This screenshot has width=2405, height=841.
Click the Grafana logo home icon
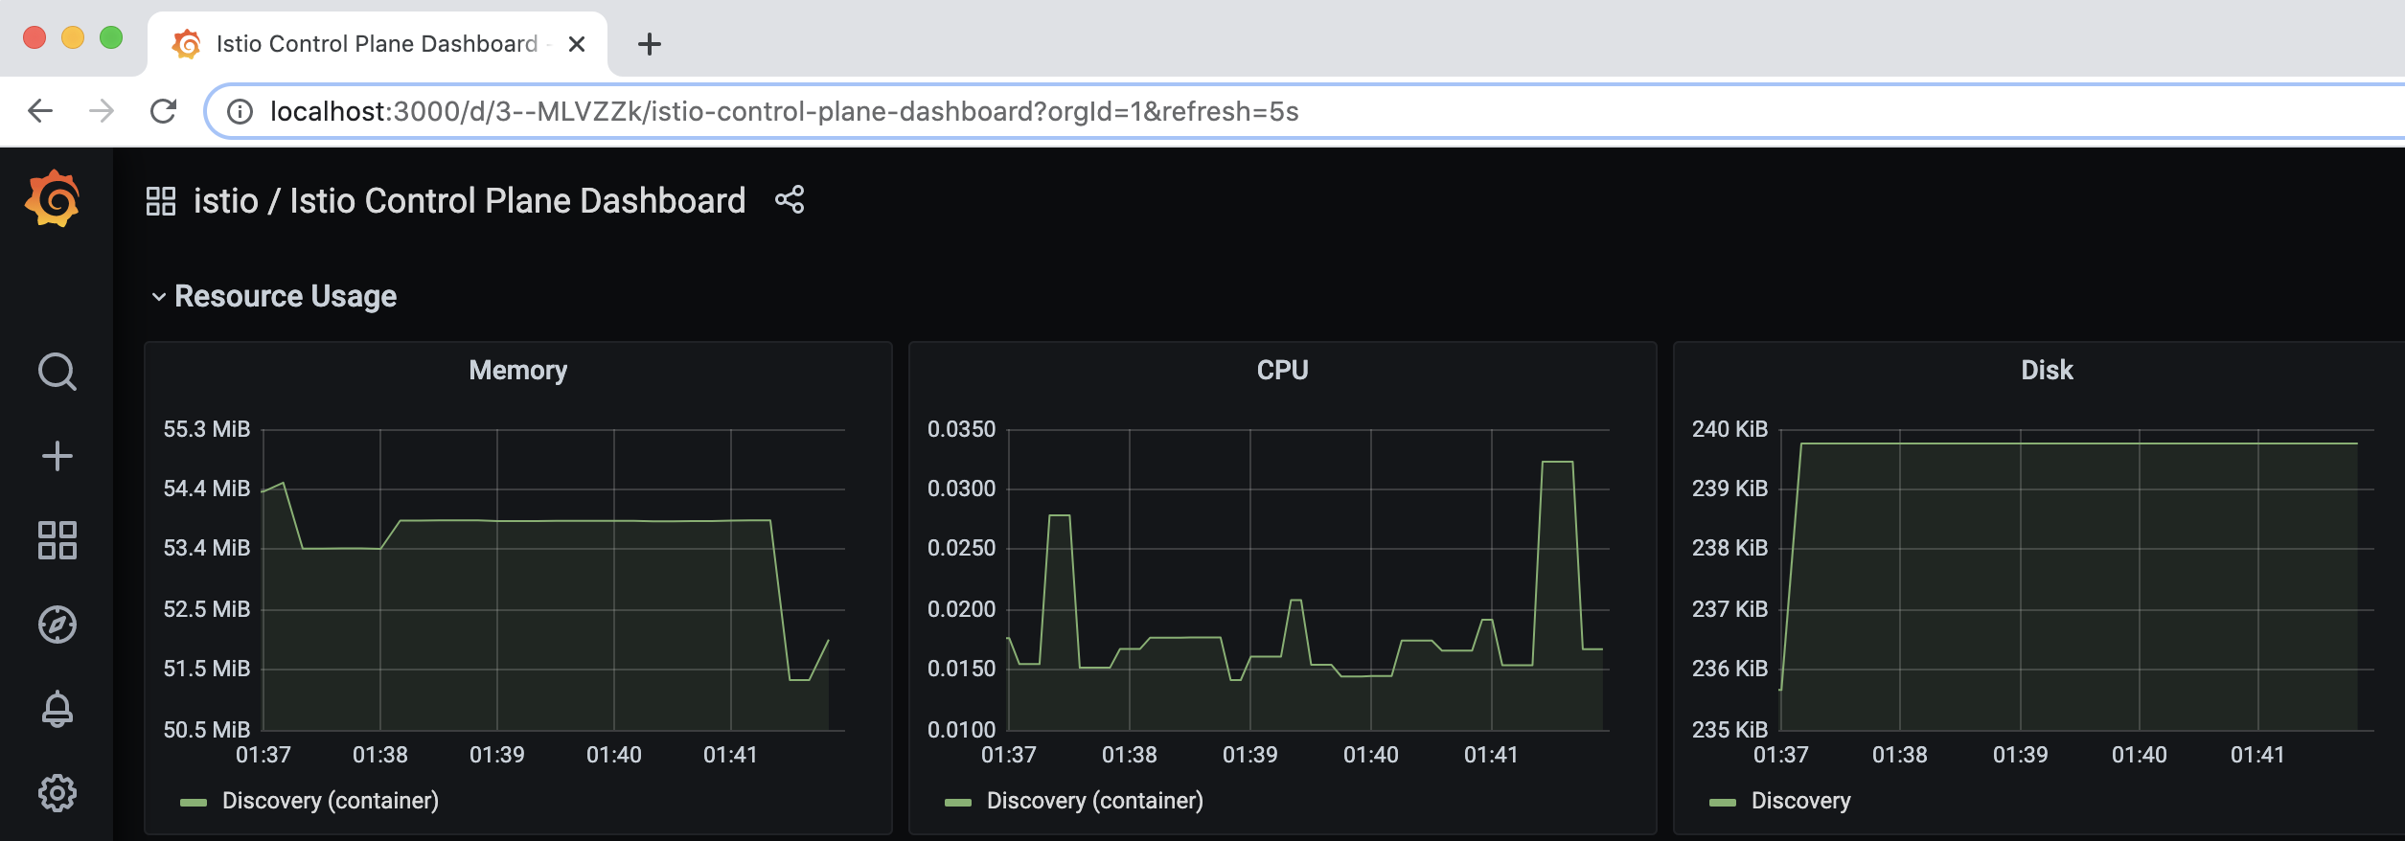[x=53, y=198]
